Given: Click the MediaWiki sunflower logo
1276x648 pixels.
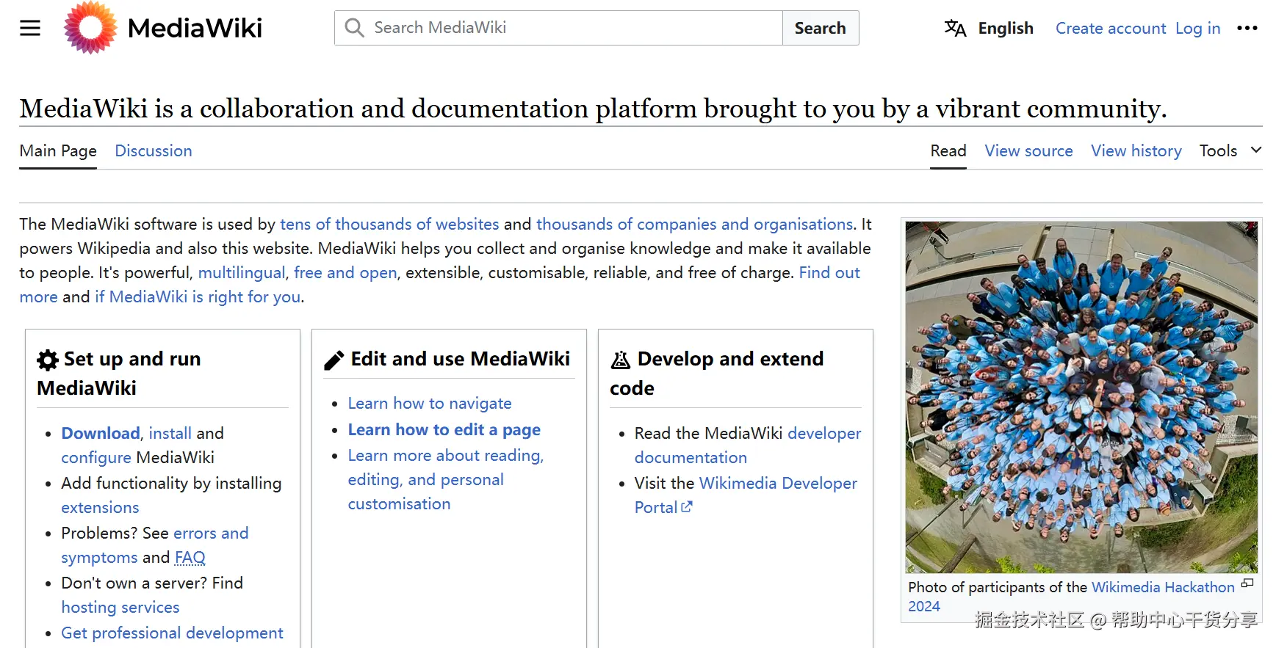Looking at the screenshot, I should [90, 28].
